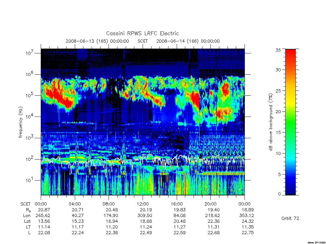Click the dB above background (7%) axis label
The width and height of the screenshot is (326, 244).
[271, 122]
